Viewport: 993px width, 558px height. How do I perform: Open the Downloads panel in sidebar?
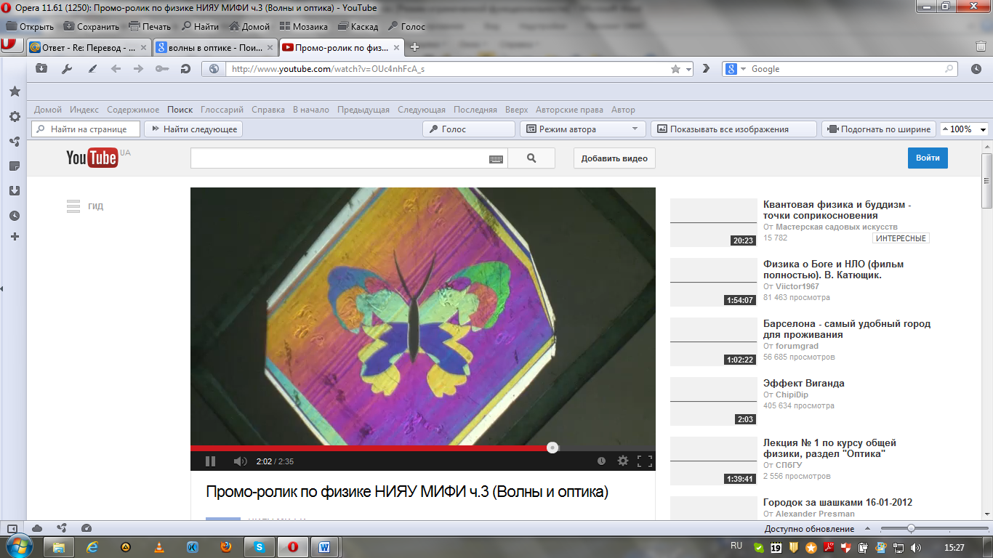coord(14,191)
